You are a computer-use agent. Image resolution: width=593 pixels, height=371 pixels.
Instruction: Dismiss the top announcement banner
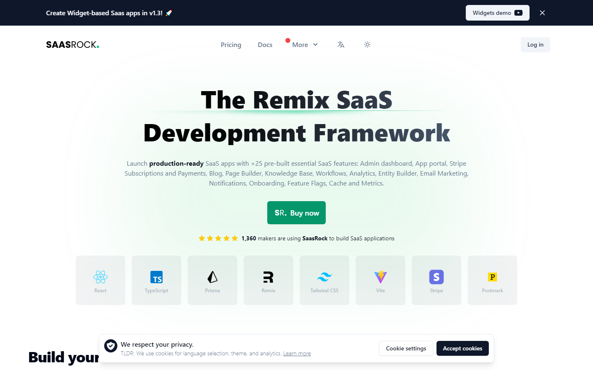point(542,13)
